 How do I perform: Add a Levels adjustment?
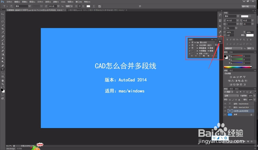coord(234,77)
